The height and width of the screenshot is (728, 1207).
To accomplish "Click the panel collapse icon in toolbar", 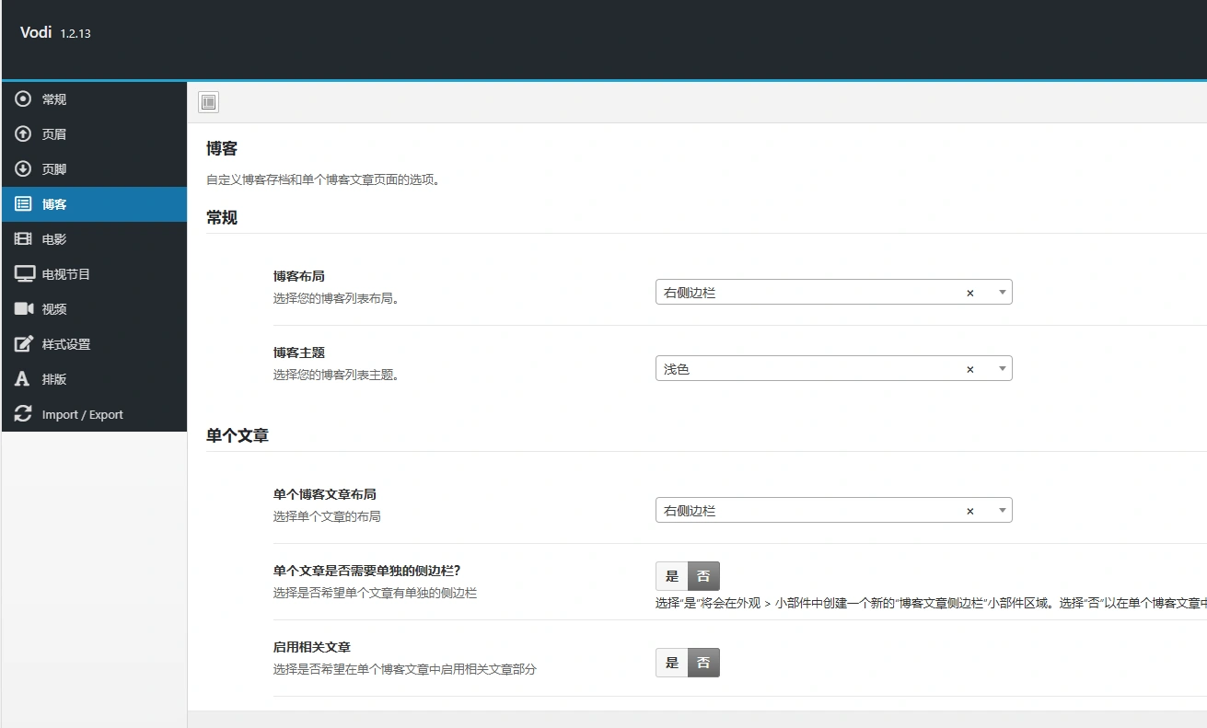I will coord(208,101).
